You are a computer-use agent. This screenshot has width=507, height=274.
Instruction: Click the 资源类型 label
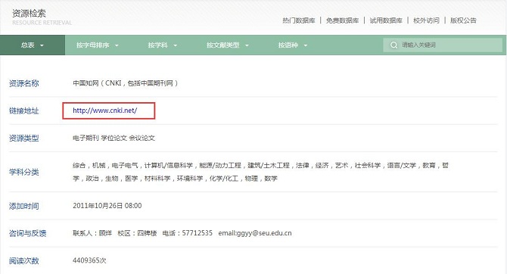pos(24,139)
